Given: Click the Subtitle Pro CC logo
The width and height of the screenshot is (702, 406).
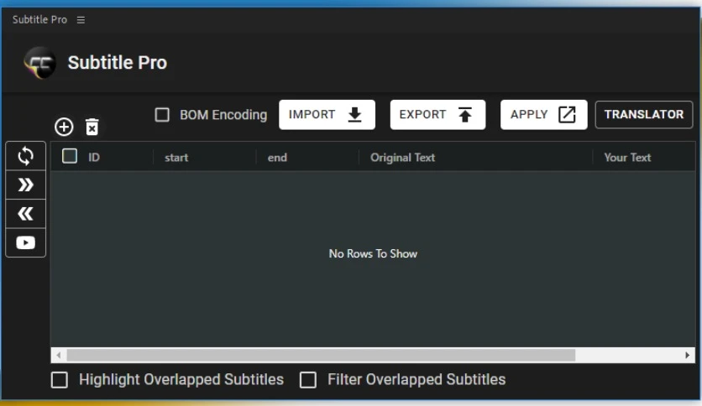Looking at the screenshot, I should pos(39,63).
